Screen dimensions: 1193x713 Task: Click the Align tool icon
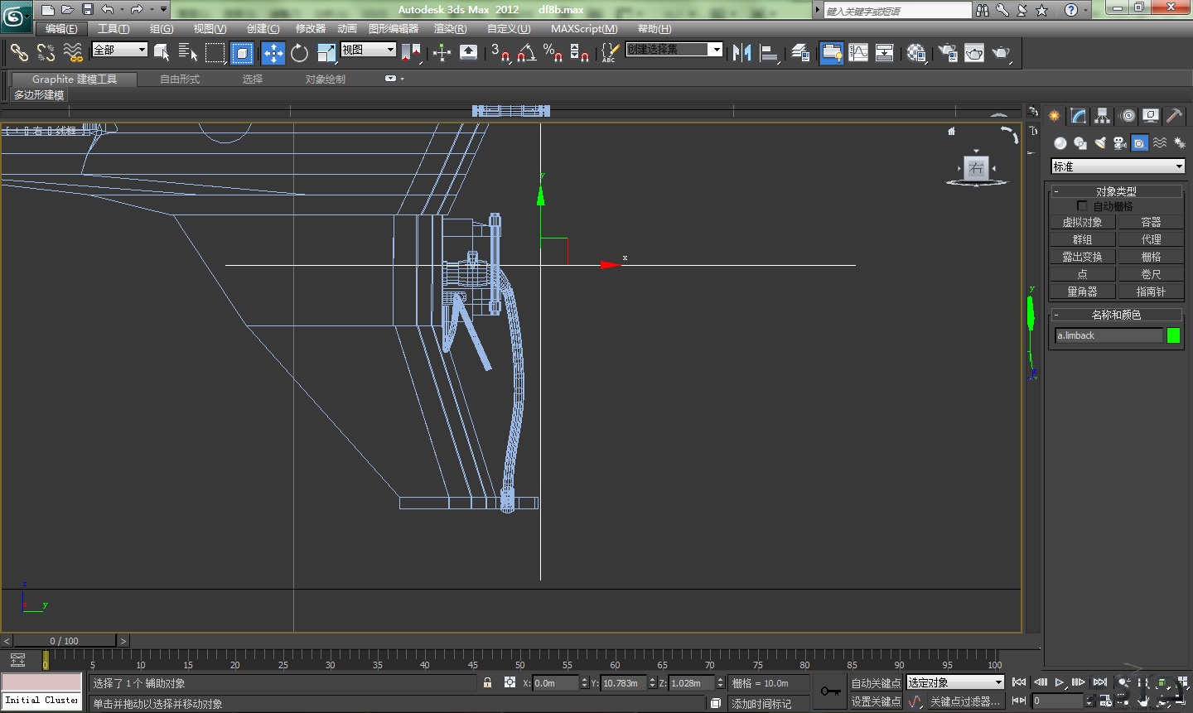(770, 53)
